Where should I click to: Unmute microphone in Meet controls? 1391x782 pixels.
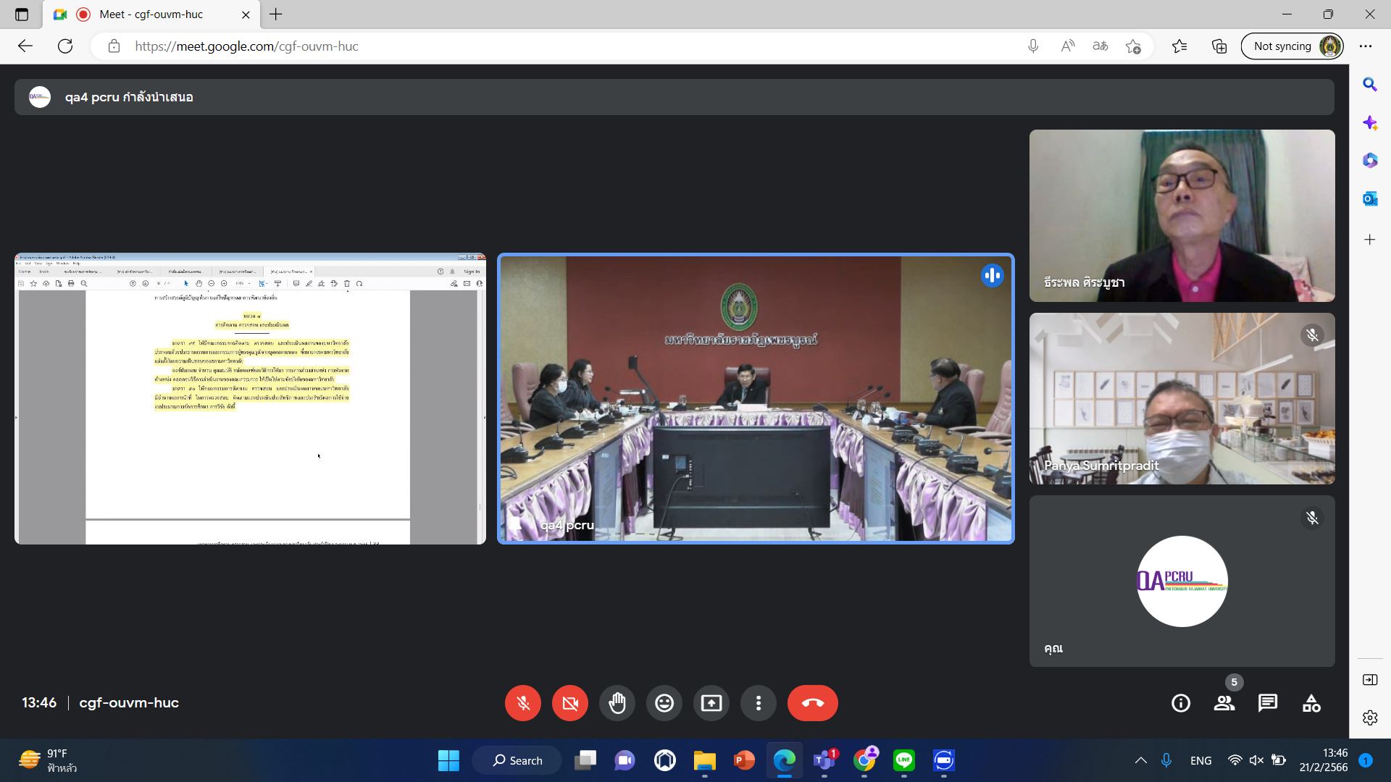[522, 703]
